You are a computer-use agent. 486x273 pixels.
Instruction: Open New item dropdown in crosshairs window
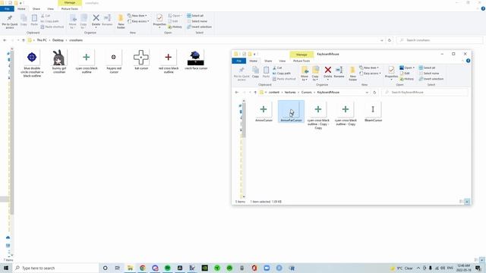pos(137,16)
